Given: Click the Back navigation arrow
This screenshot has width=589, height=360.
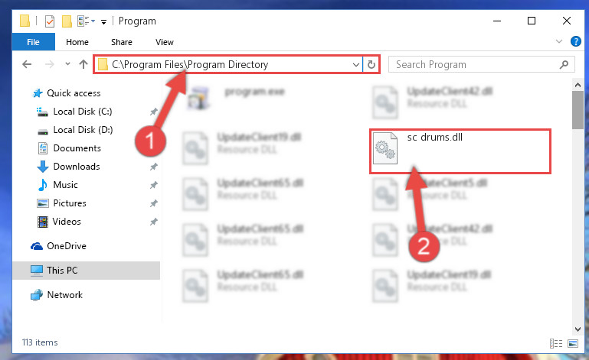Looking at the screenshot, I should pos(27,64).
